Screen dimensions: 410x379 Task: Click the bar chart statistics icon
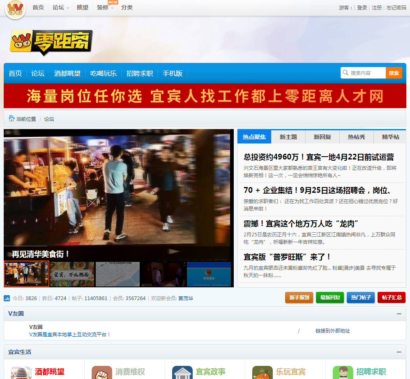[7, 298]
